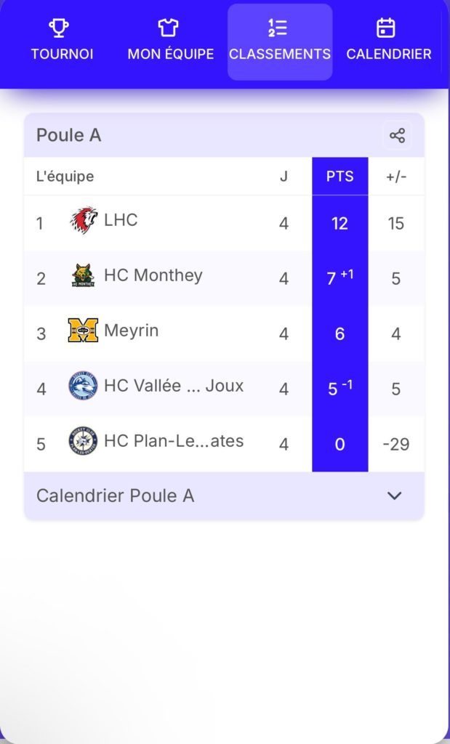Click the +/- column header
This screenshot has width=450, height=744.
pos(395,177)
